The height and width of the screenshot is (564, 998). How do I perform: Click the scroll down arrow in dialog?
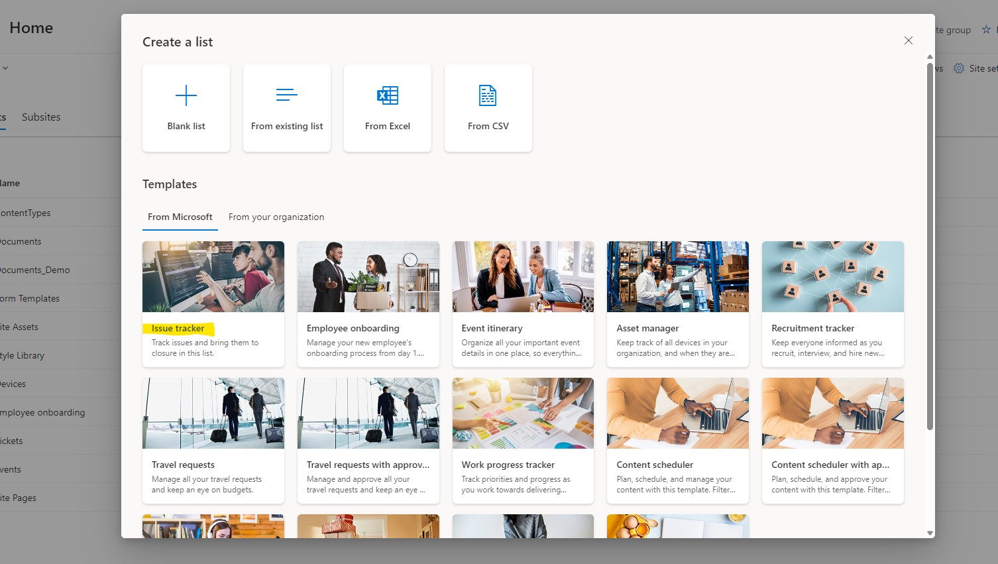930,533
